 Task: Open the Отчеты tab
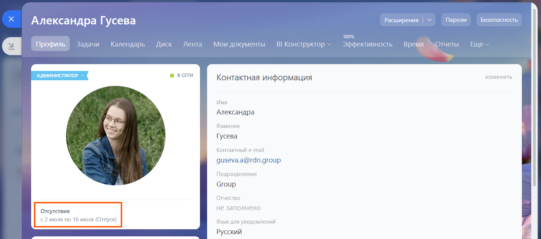click(x=447, y=44)
